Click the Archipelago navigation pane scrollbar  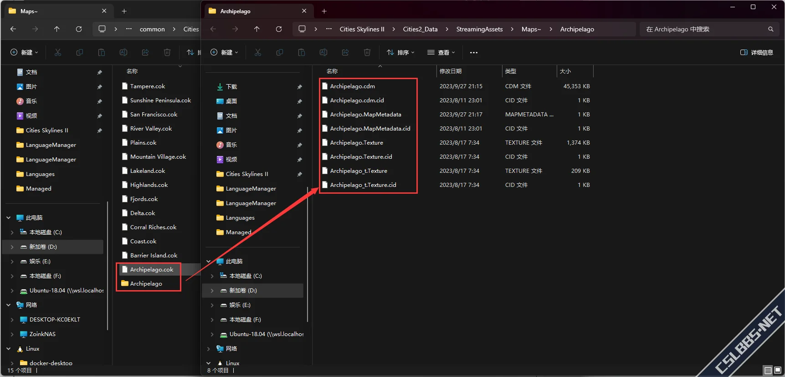(308, 254)
